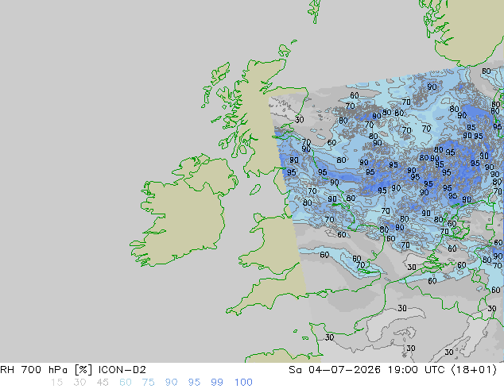
Task: Select the legend value '99'
Action: pyautogui.click(x=217, y=383)
